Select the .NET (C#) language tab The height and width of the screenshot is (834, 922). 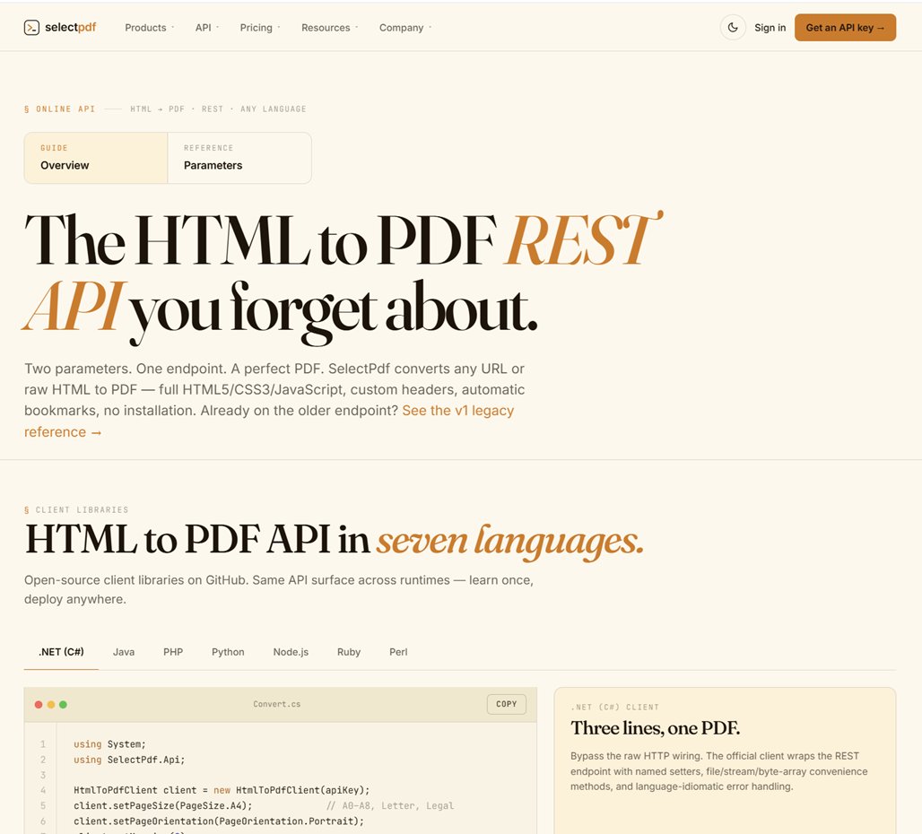61,652
